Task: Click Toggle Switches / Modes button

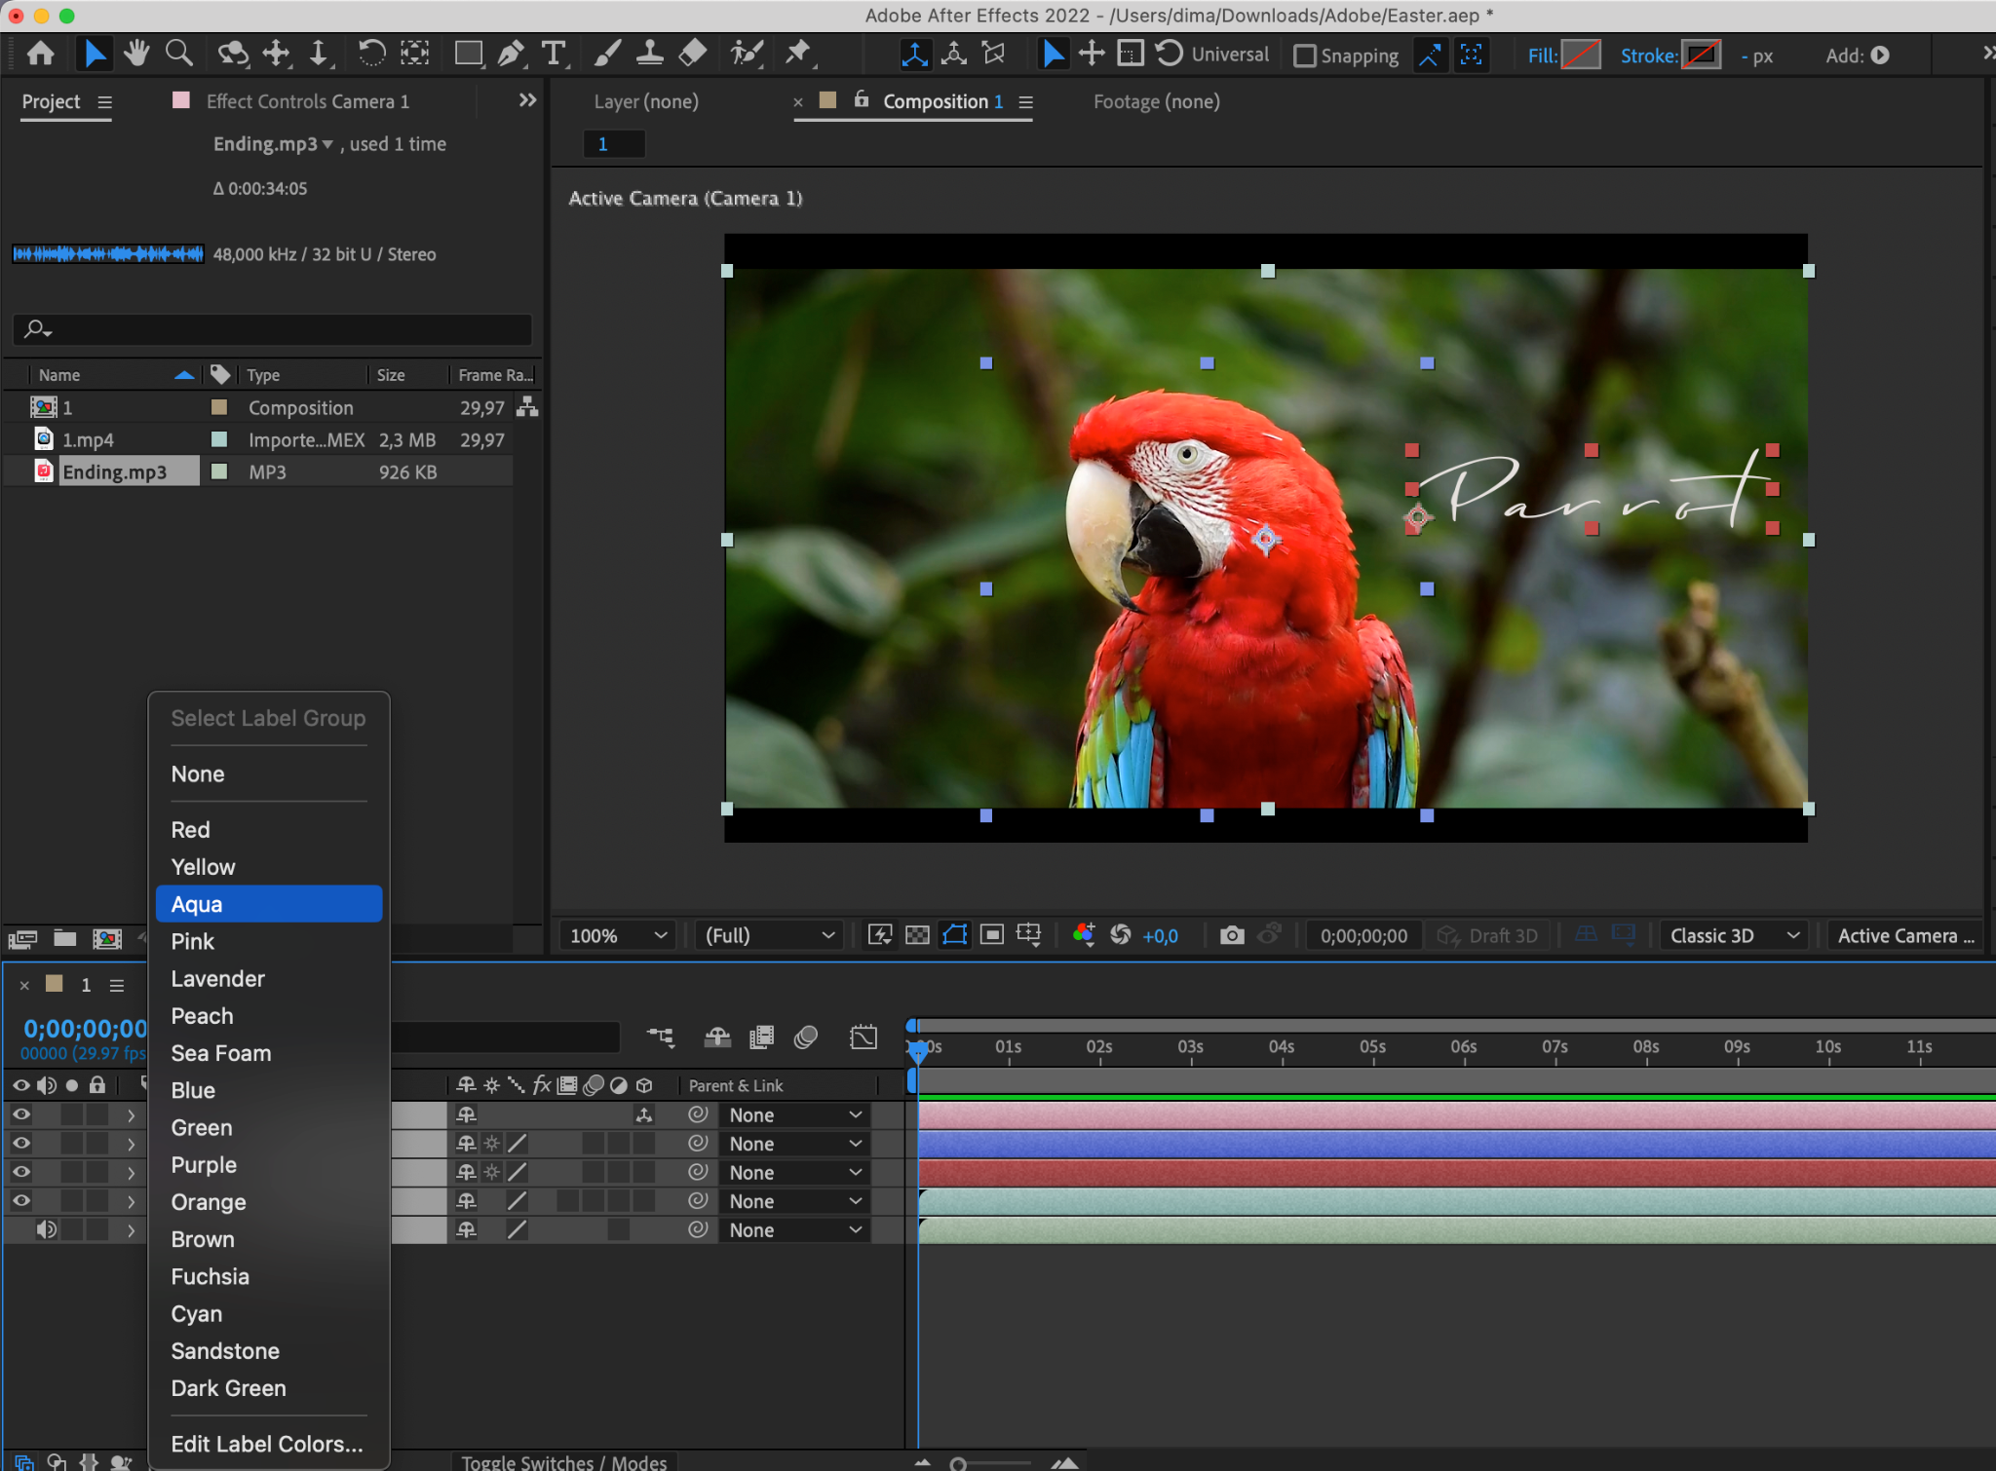Action: (x=564, y=1461)
